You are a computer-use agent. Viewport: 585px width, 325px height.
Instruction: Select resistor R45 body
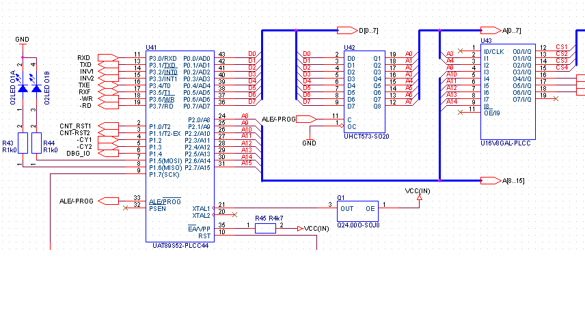pyautogui.click(x=265, y=228)
